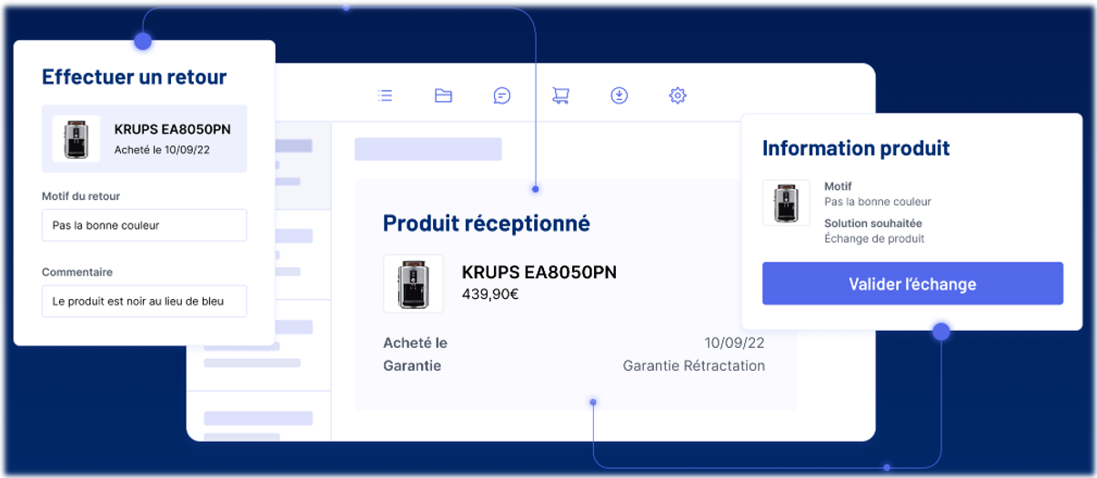Click the Garantie label
The height and width of the screenshot is (478, 1097).
coord(412,365)
